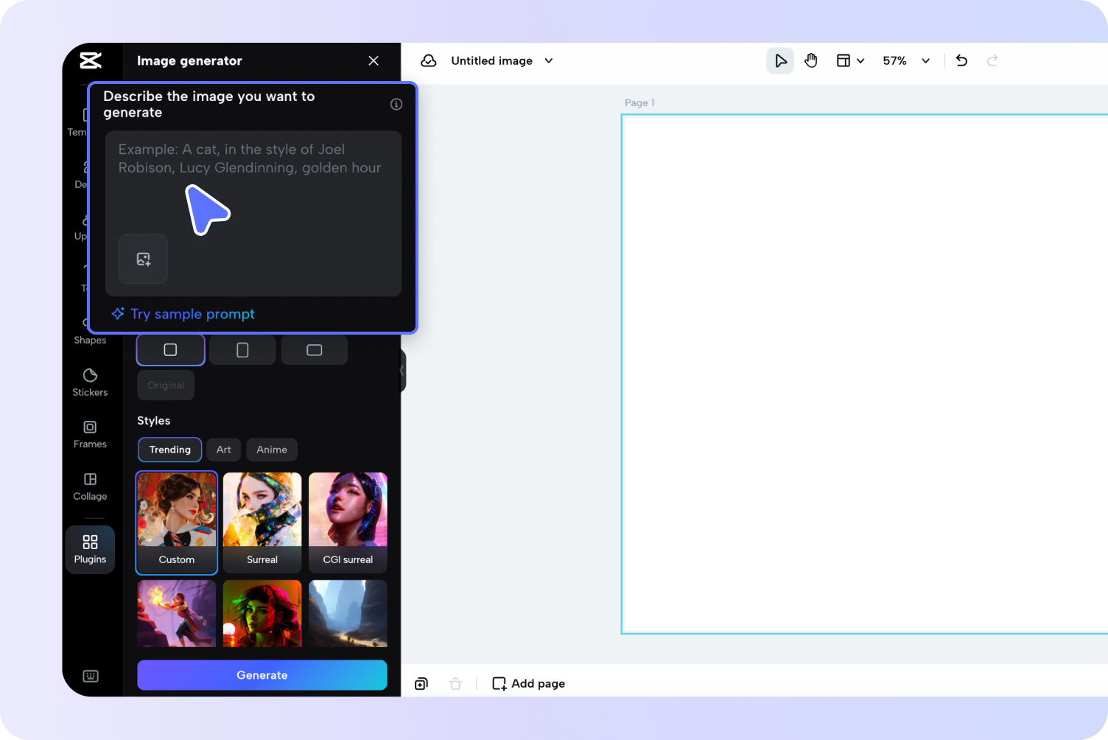This screenshot has height=740, width=1108.
Task: Click the duplicate page icon
Action: click(x=421, y=683)
